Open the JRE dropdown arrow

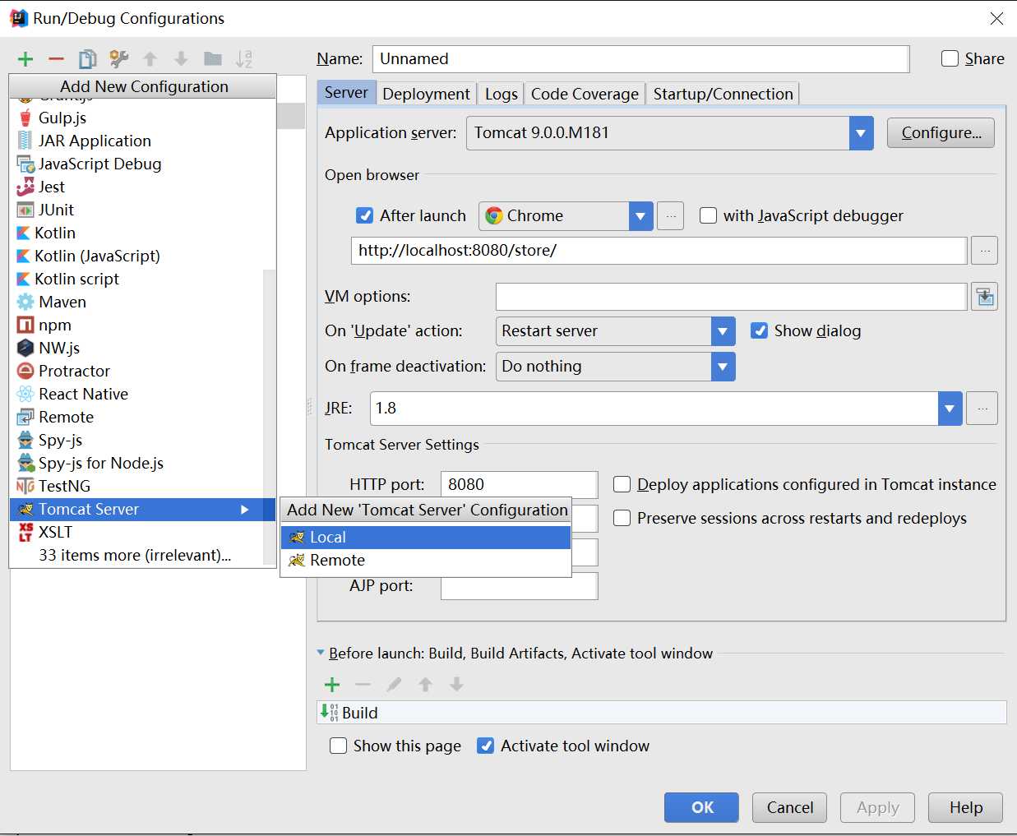pyautogui.click(x=950, y=409)
